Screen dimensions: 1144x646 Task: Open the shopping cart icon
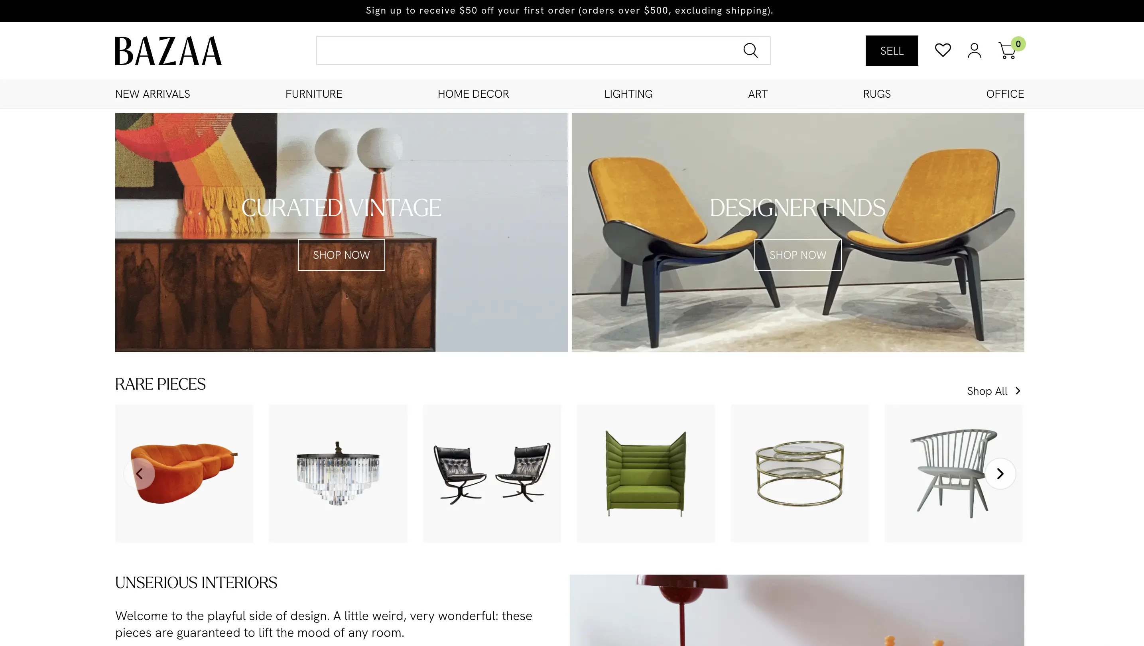[x=1008, y=51]
